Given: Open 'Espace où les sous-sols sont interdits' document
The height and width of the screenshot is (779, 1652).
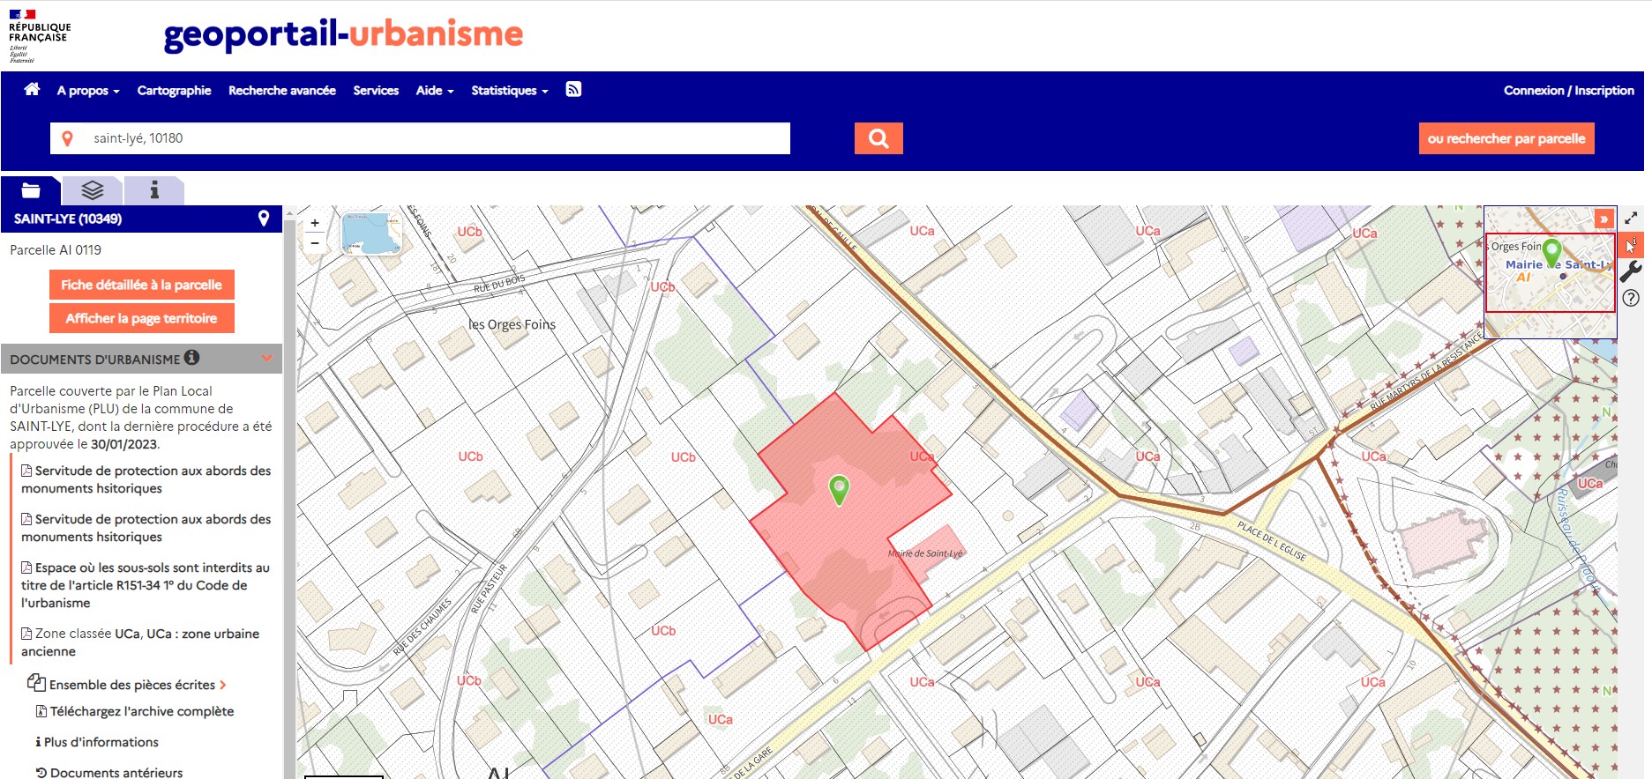Looking at the screenshot, I should pos(146,585).
